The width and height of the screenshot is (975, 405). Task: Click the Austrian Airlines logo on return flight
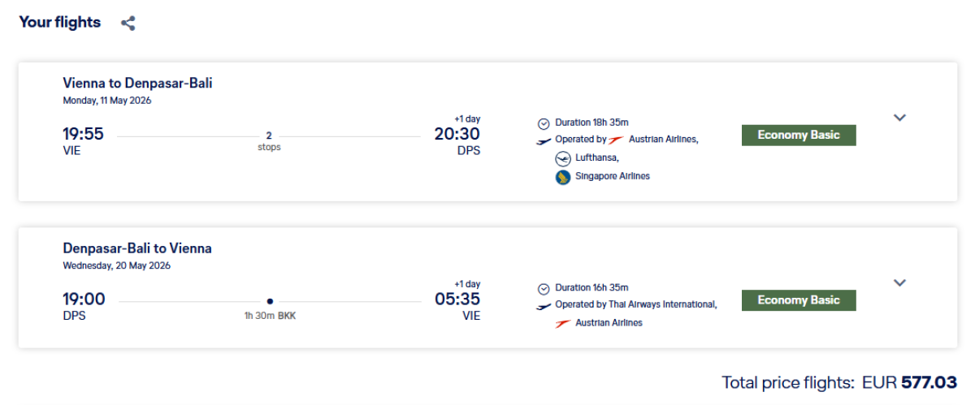(562, 323)
